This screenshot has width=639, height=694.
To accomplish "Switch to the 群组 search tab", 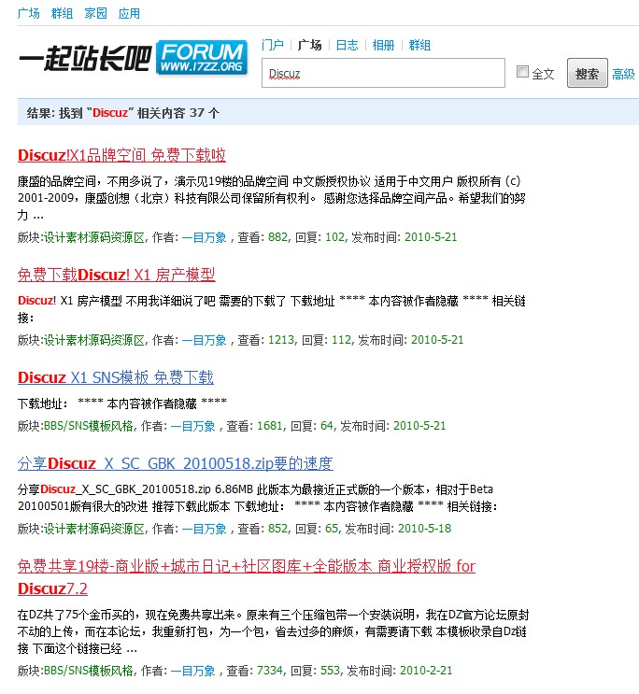I will coord(419,45).
